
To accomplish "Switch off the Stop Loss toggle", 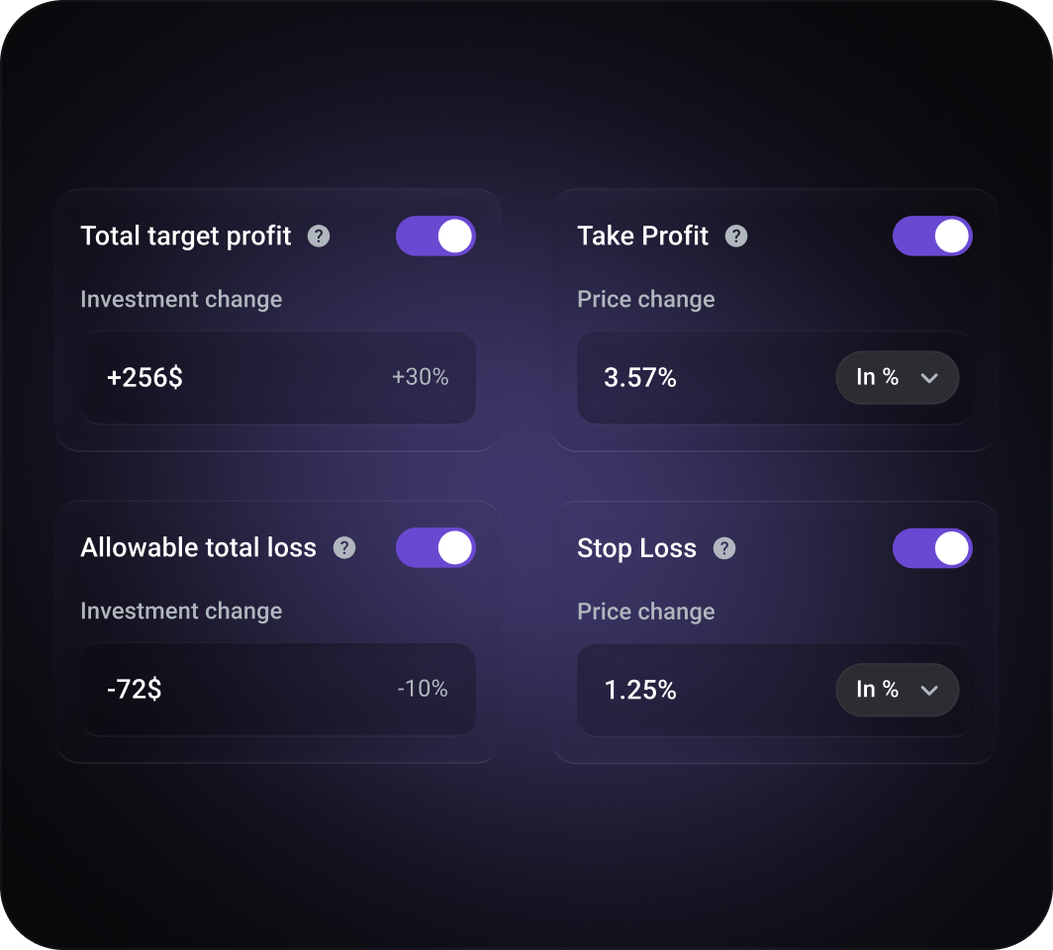I will (932, 548).
